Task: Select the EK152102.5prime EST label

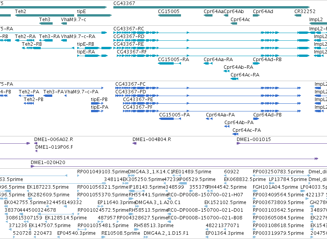Action: (225, 203)
